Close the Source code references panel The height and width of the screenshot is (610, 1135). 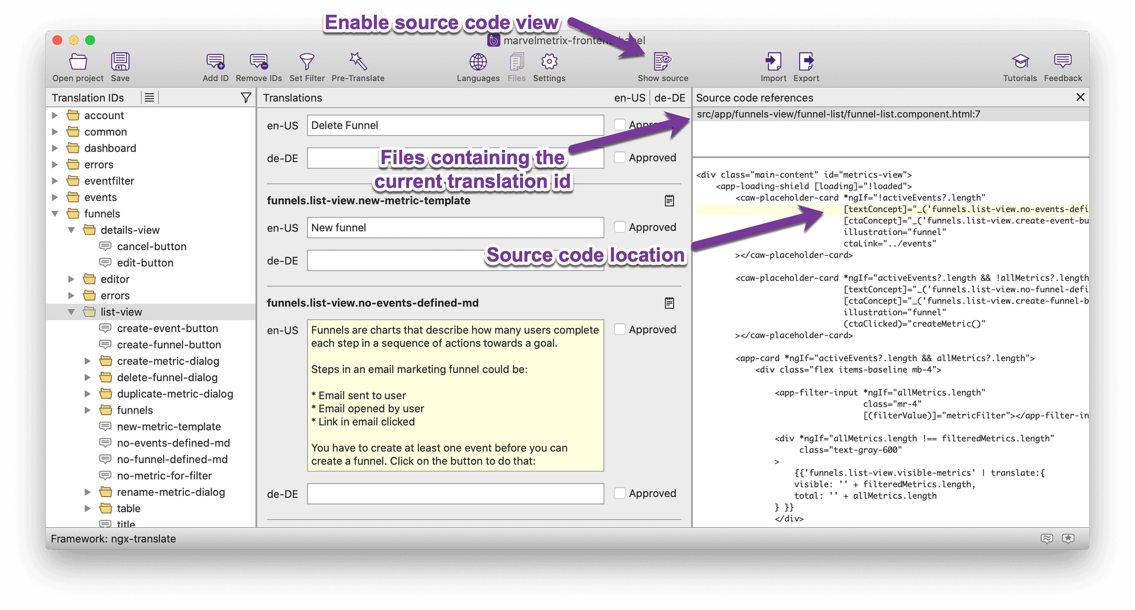click(1081, 97)
